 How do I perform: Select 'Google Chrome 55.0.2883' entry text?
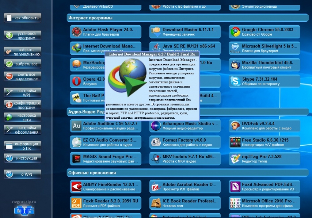[x=269, y=29]
